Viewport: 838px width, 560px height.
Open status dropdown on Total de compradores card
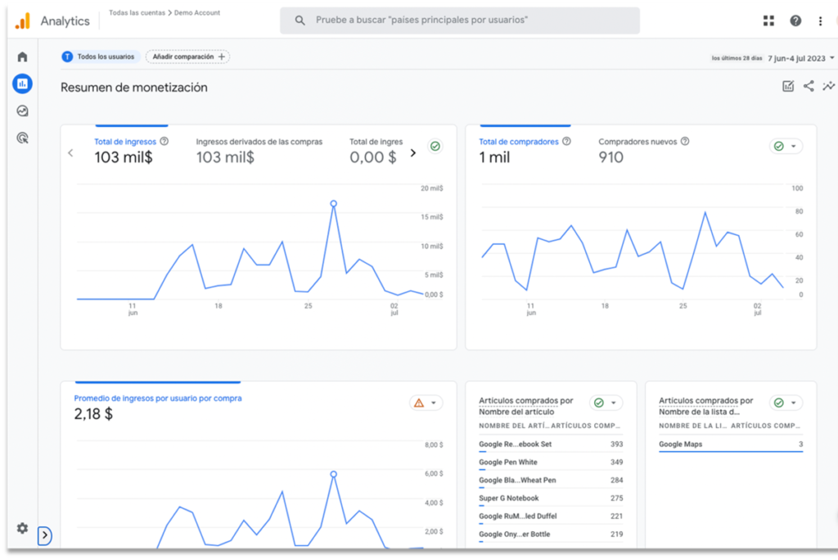[786, 147]
